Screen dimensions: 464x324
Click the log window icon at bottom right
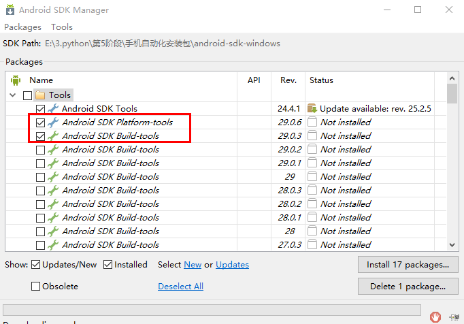454,317
